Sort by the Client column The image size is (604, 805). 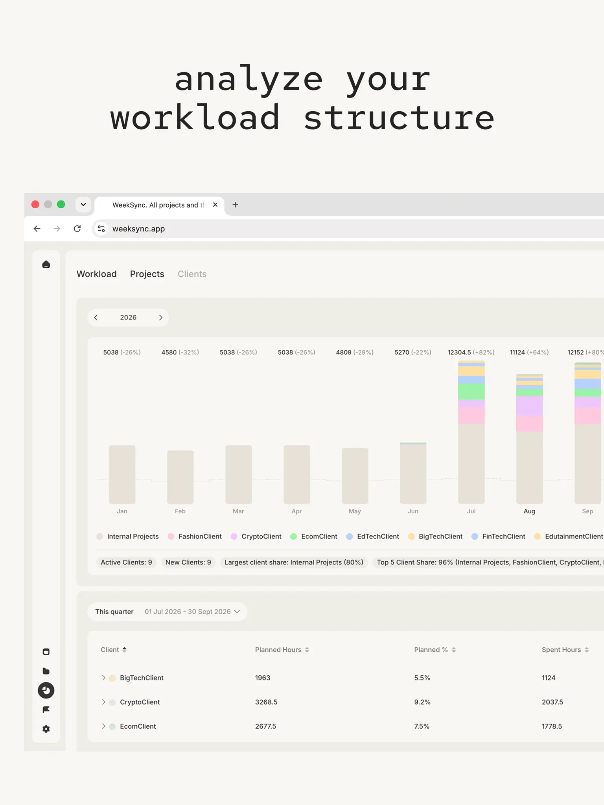pyautogui.click(x=114, y=650)
